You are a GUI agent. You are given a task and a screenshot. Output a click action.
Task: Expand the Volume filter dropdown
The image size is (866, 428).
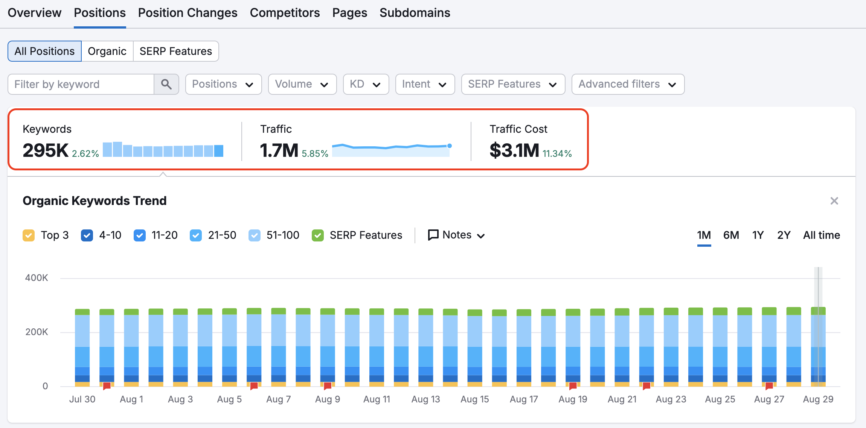click(x=302, y=84)
